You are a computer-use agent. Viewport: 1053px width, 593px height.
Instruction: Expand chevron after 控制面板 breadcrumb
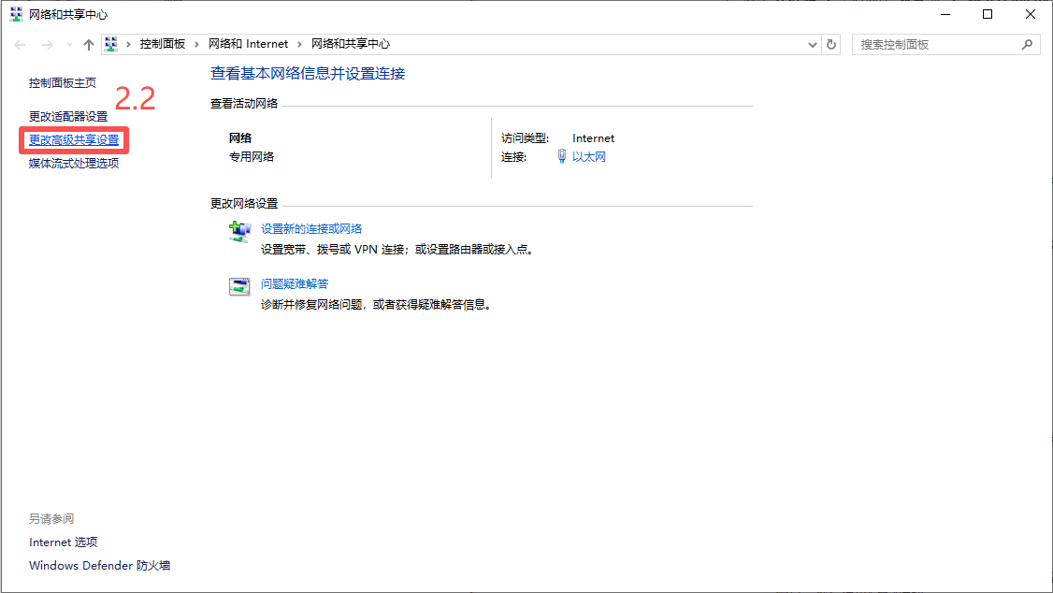(x=196, y=44)
